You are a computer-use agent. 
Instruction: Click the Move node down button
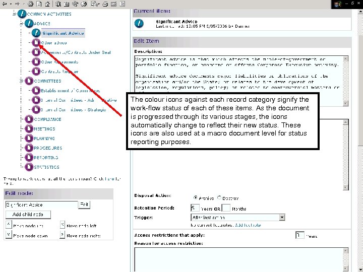[9, 235]
